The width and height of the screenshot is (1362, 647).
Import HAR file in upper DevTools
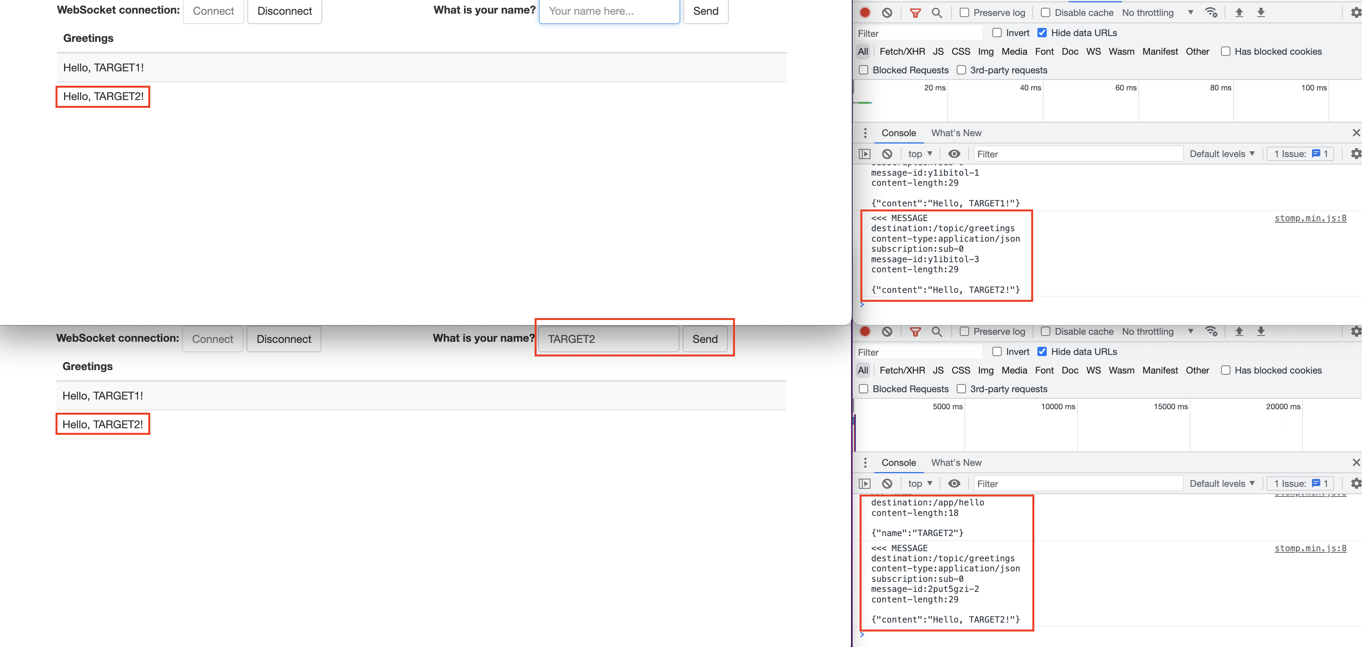pos(1239,12)
